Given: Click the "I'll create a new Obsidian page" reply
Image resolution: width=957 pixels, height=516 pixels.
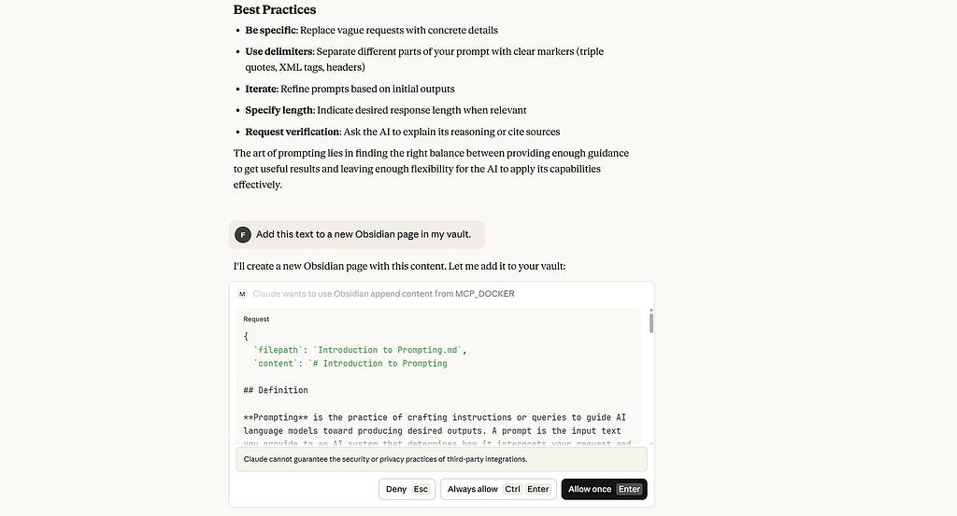Looking at the screenshot, I should point(399,266).
